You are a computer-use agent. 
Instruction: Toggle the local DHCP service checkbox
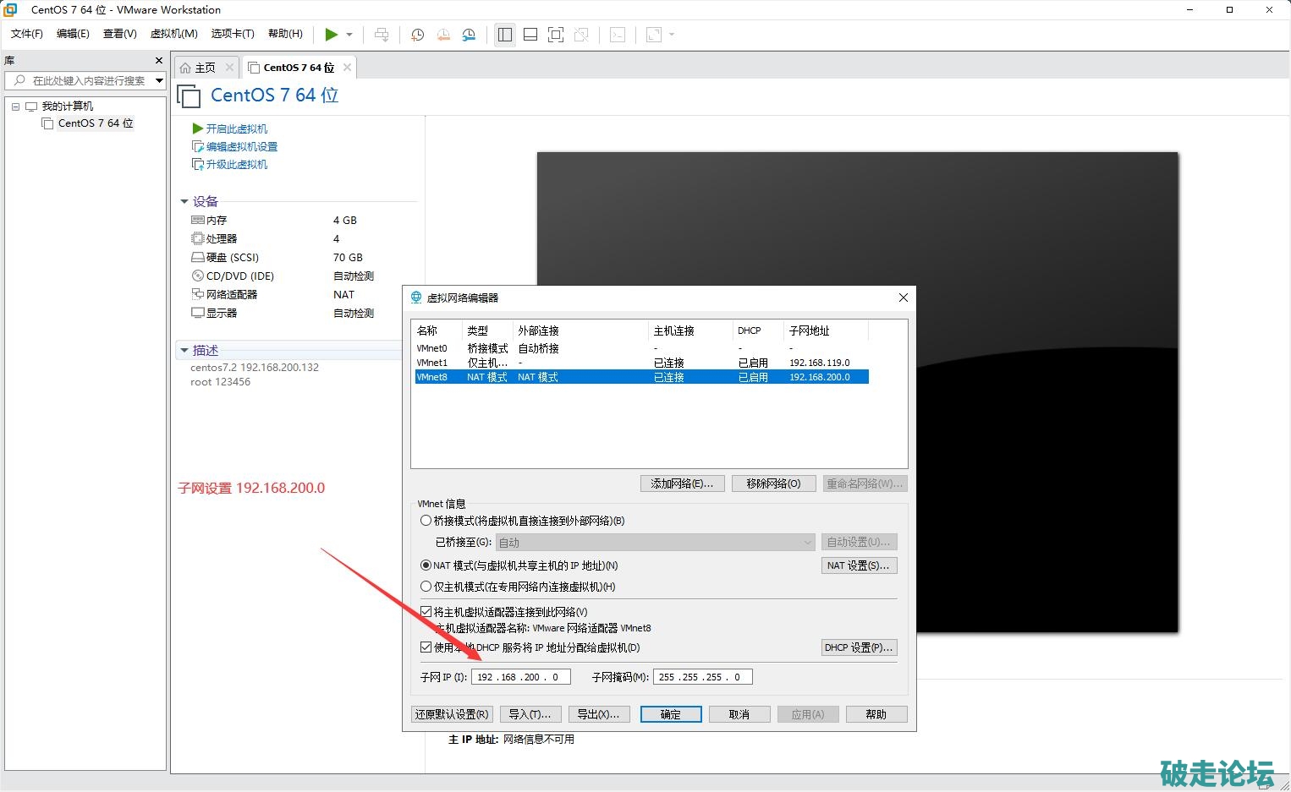(x=426, y=647)
